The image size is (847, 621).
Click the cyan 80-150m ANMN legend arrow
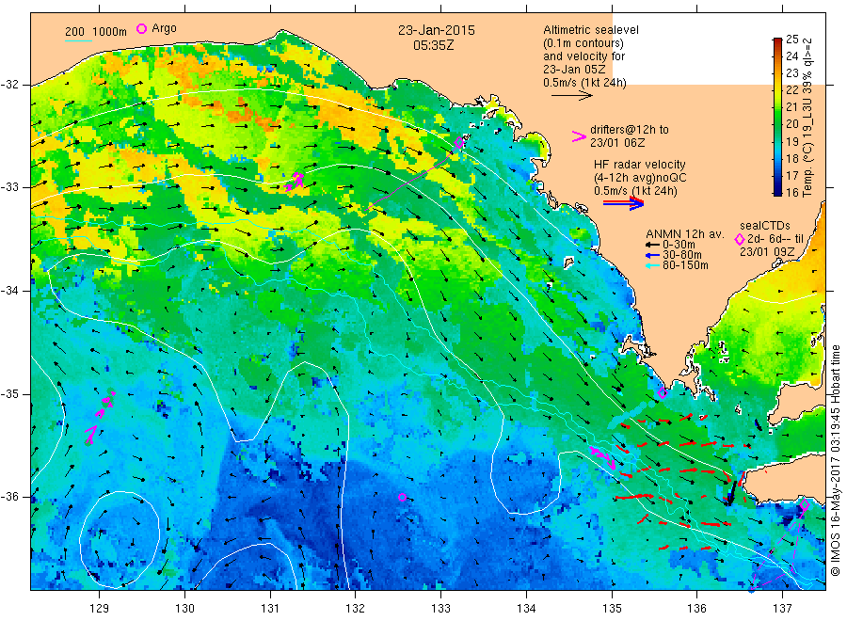click(652, 265)
